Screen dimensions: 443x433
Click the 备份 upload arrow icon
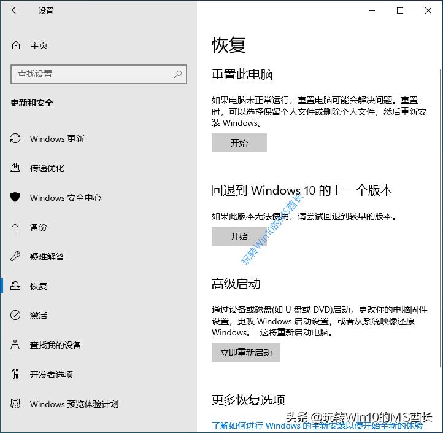click(15, 227)
